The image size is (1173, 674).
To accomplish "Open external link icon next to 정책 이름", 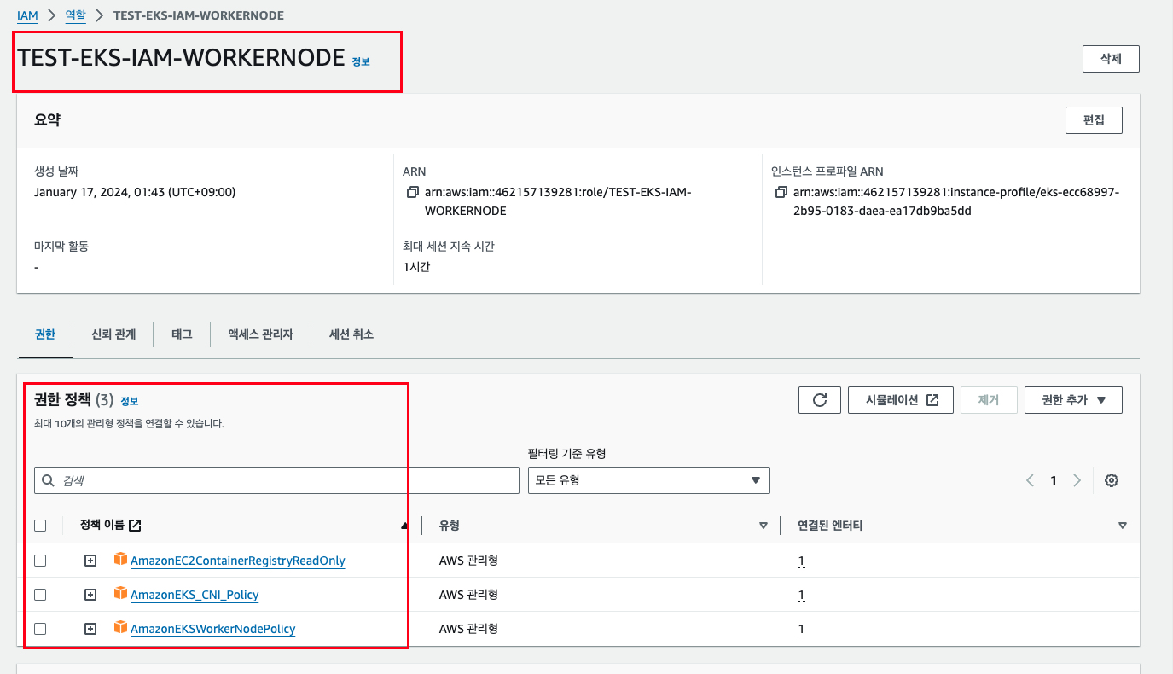I will click(x=135, y=526).
